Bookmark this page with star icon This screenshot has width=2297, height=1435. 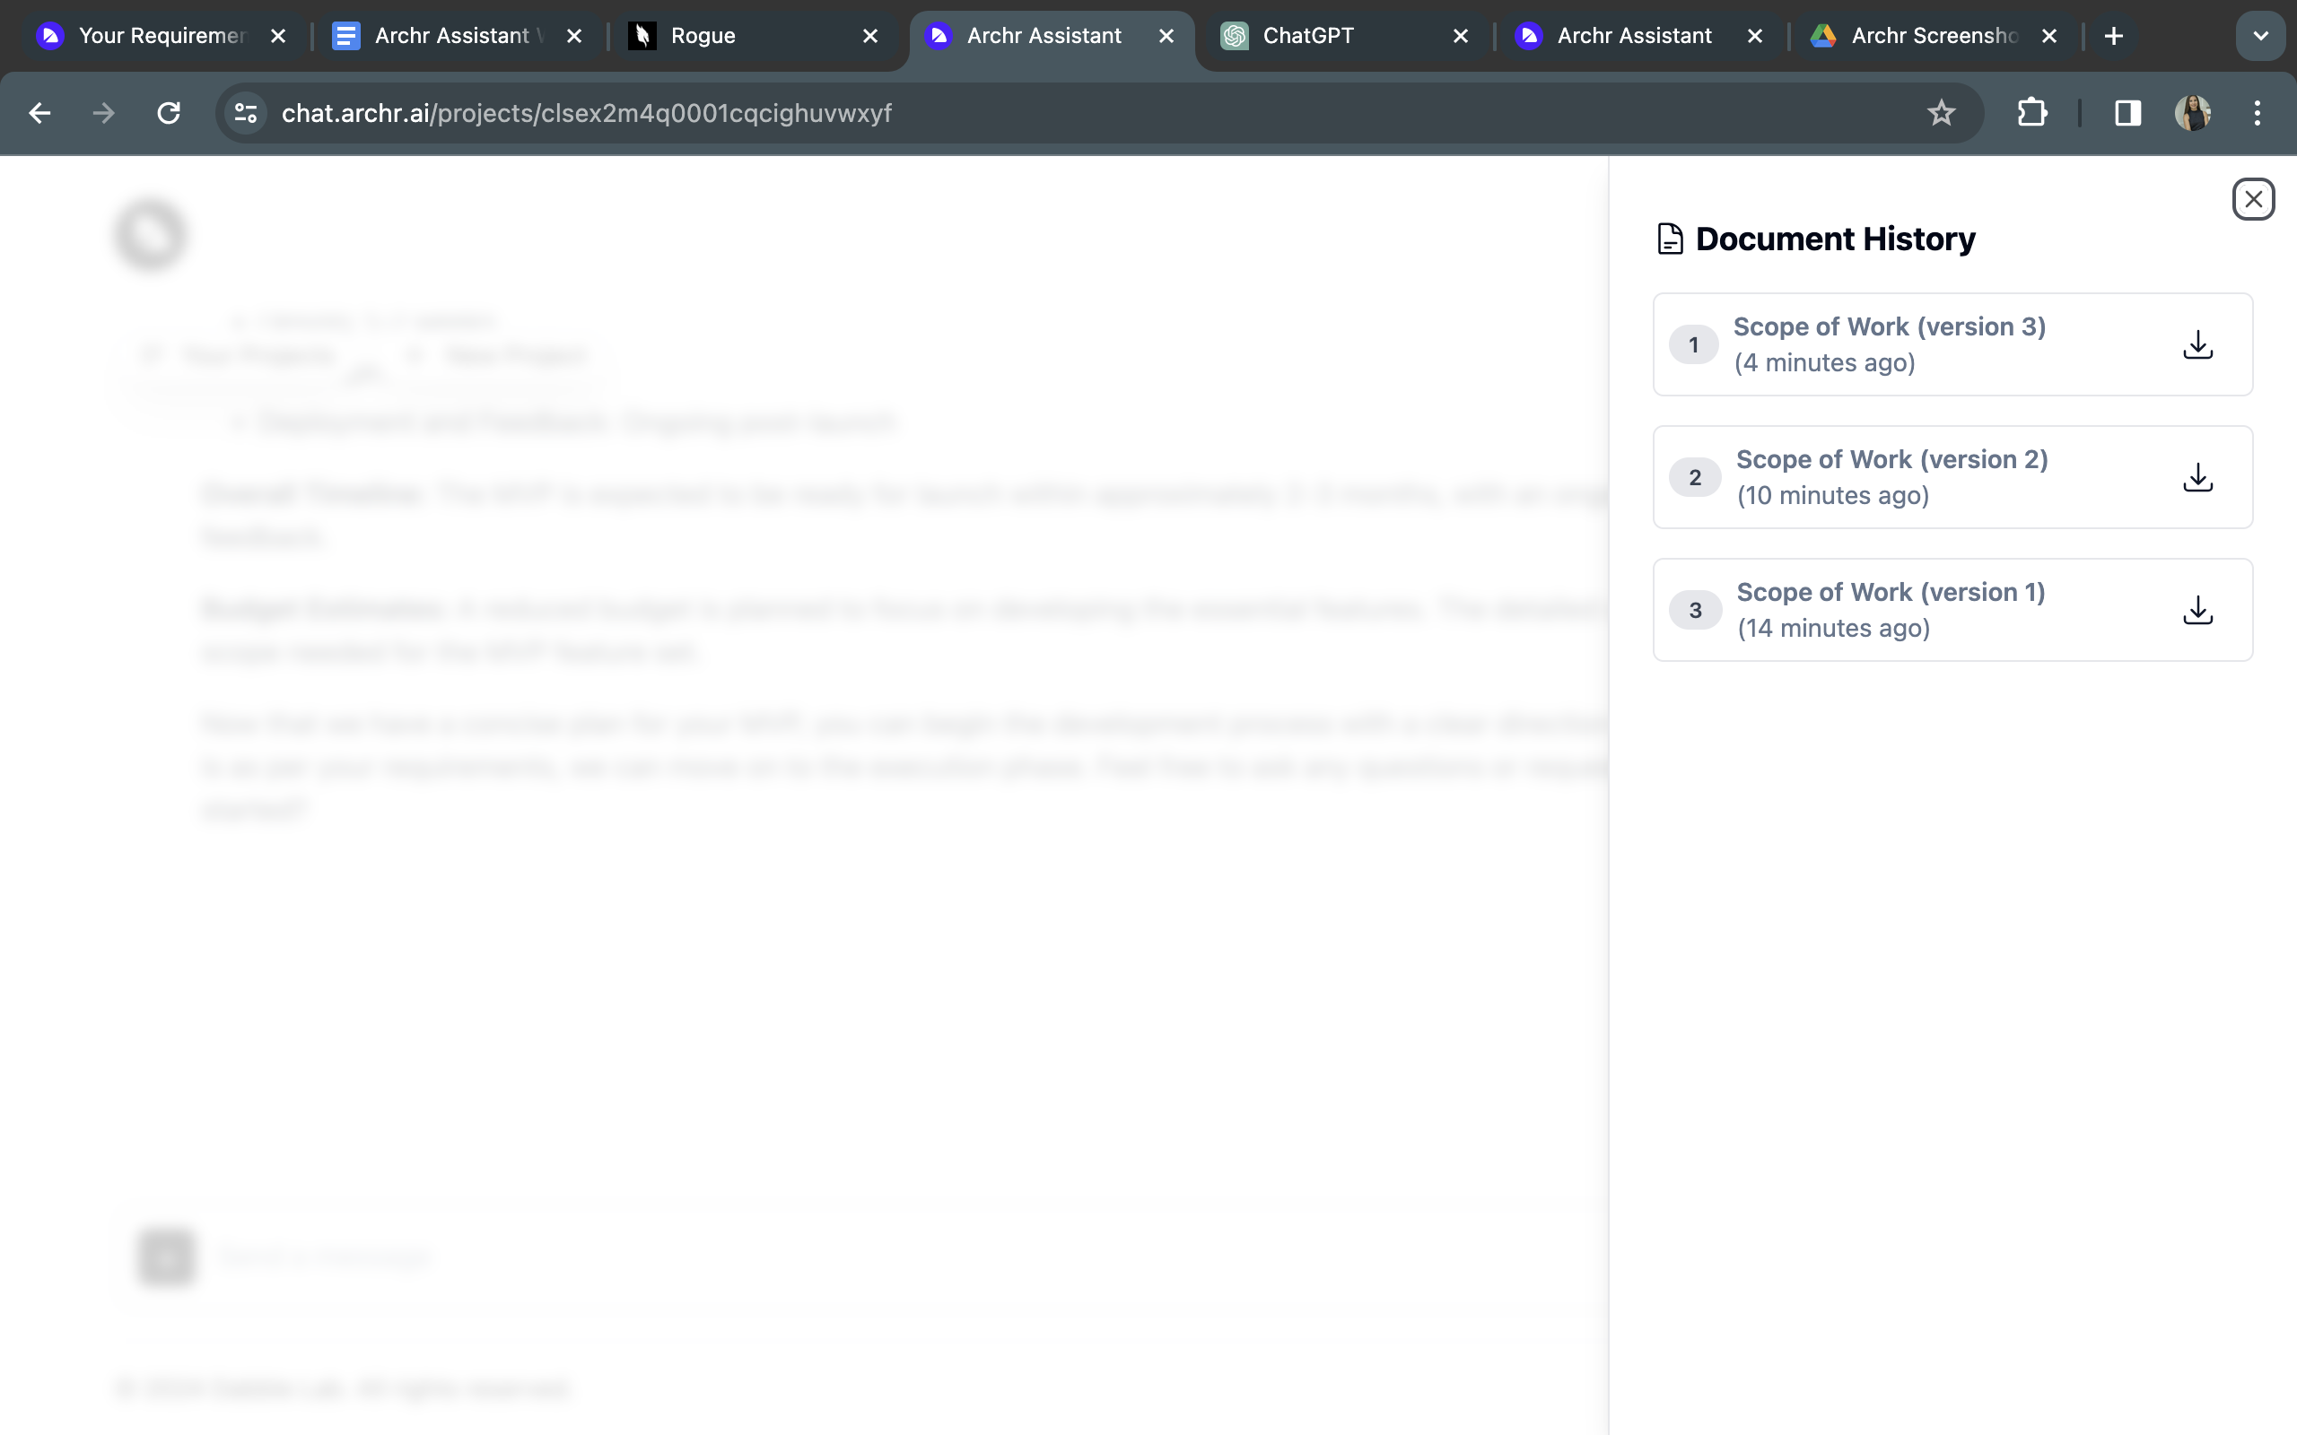tap(1941, 113)
